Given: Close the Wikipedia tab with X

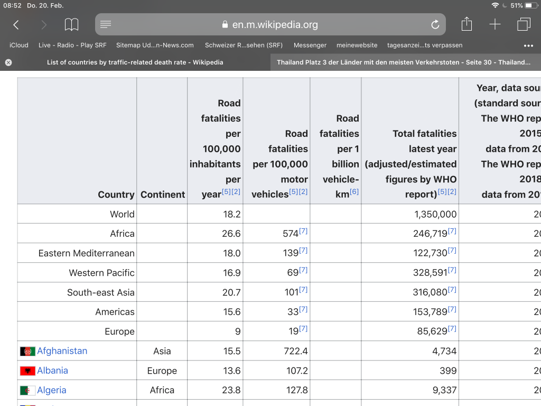Looking at the screenshot, I should coord(8,62).
